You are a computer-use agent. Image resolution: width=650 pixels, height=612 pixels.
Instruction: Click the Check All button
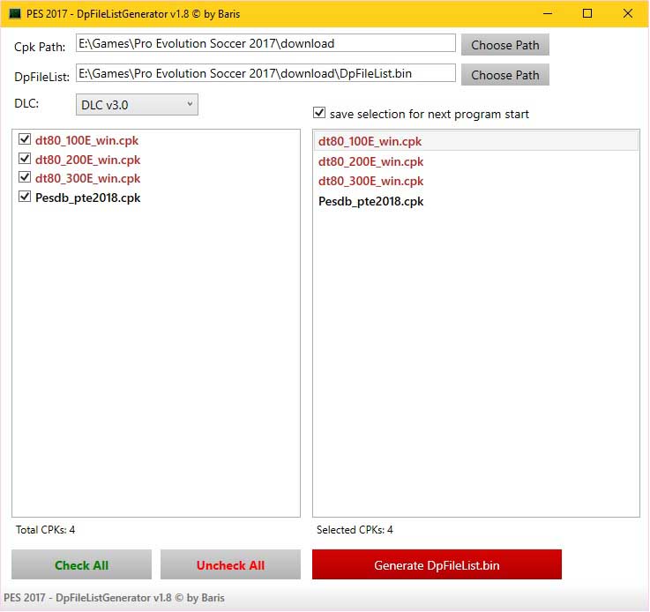coord(81,564)
